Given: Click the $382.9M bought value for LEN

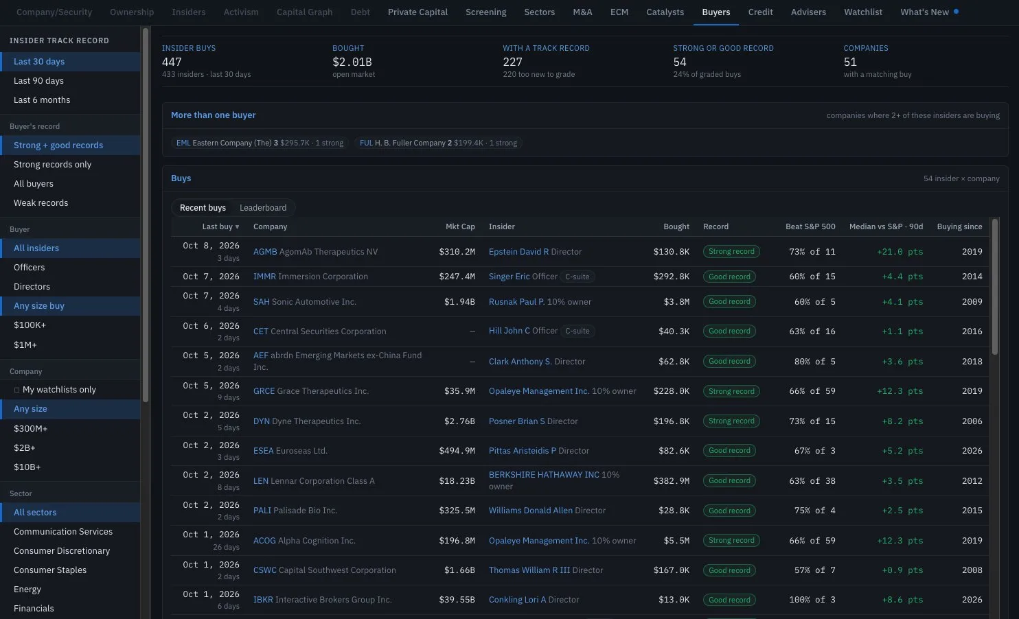Looking at the screenshot, I should 672,481.
